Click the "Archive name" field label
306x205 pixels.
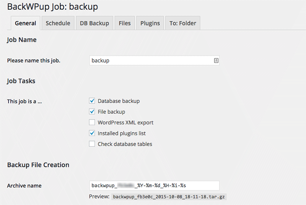(24, 186)
